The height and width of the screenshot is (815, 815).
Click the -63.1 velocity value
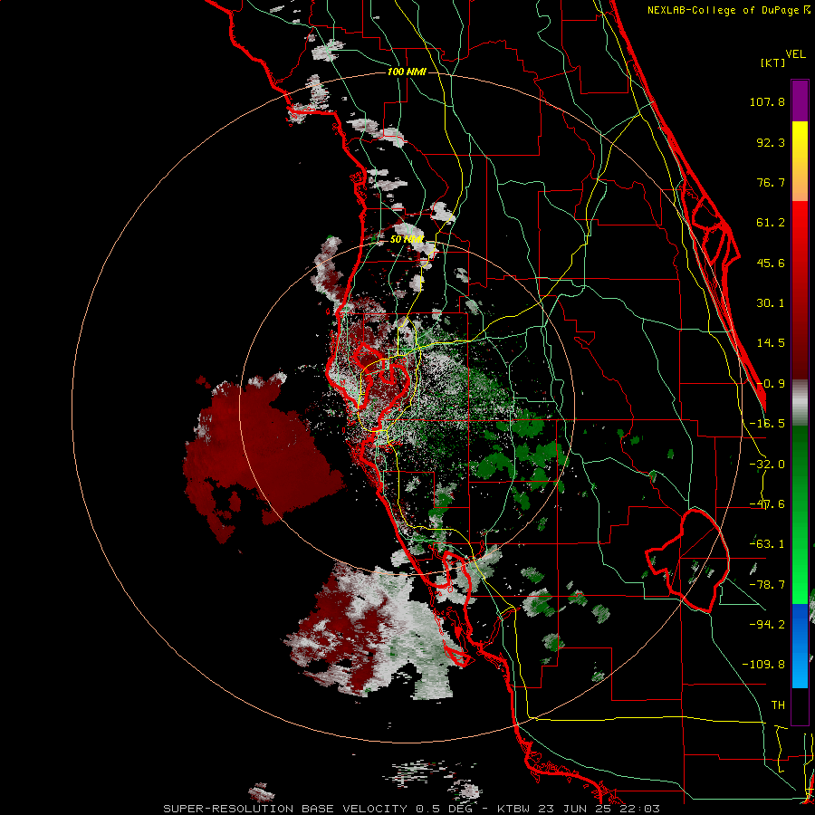pyautogui.click(x=767, y=544)
